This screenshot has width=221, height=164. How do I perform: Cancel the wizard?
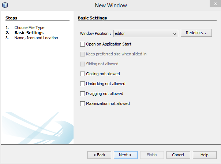178,155
